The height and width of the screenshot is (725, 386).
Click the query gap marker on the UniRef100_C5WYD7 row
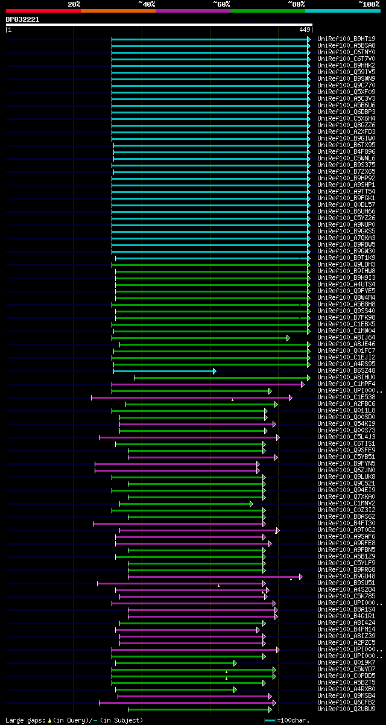coord(227,671)
